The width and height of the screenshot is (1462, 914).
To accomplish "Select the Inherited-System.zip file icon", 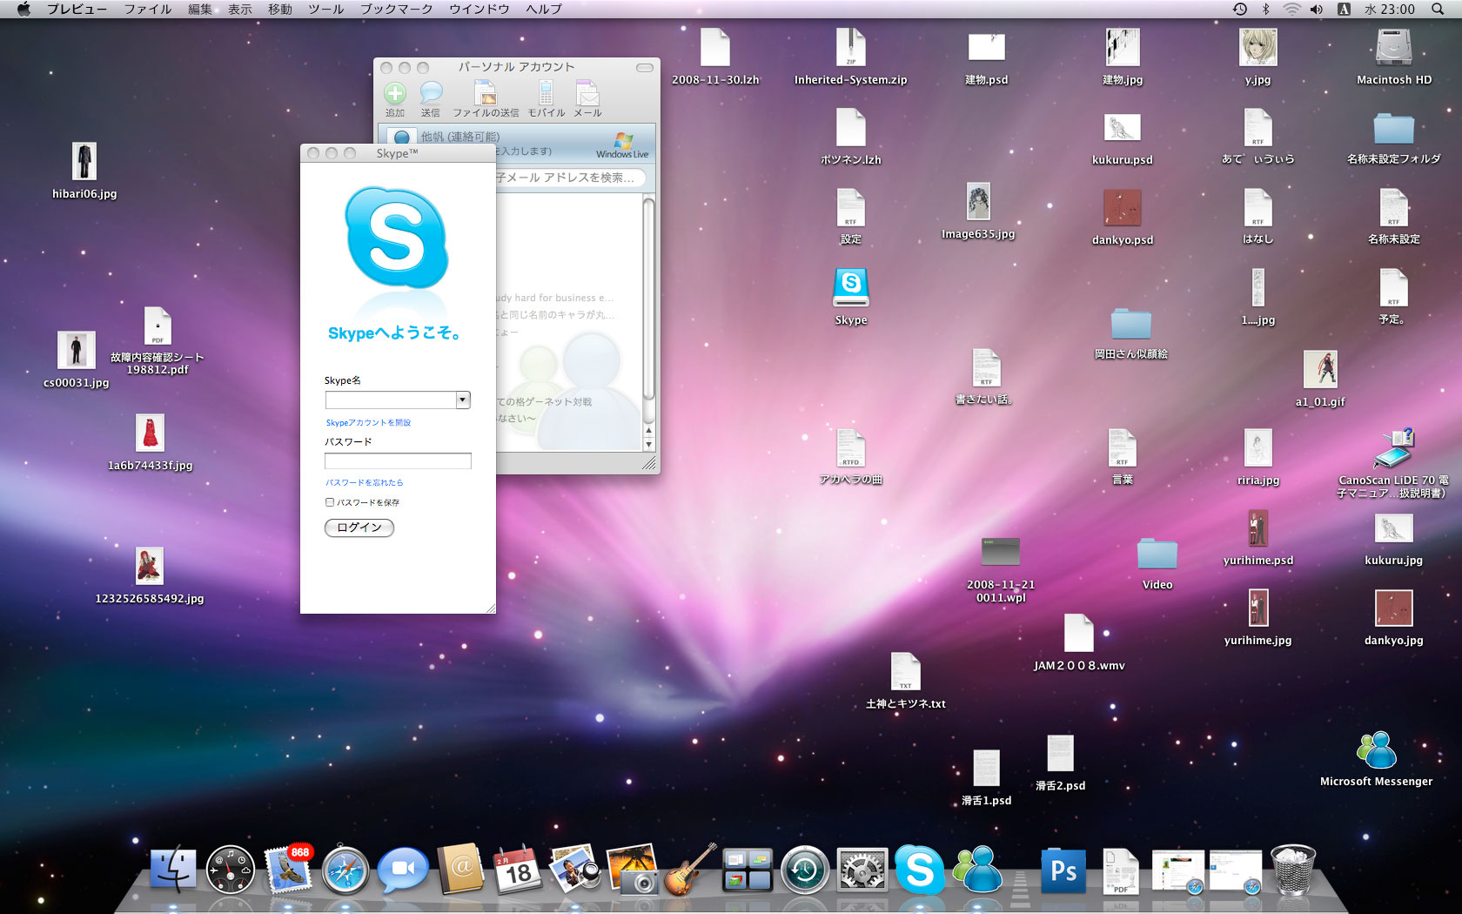I will pyautogui.click(x=850, y=47).
